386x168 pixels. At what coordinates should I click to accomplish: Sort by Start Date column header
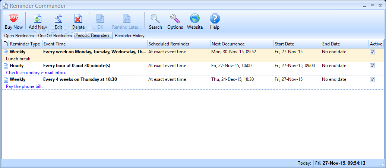[297, 44]
